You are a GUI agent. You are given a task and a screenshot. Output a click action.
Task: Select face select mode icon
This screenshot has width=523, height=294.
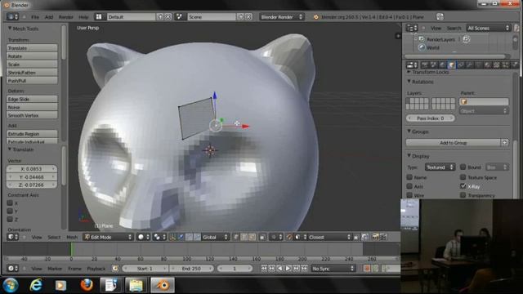click(253, 237)
